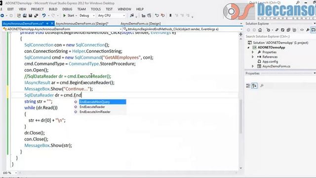
Task: Select EndExecuteXmlReader in IntelliSense list
Action: [100, 112]
